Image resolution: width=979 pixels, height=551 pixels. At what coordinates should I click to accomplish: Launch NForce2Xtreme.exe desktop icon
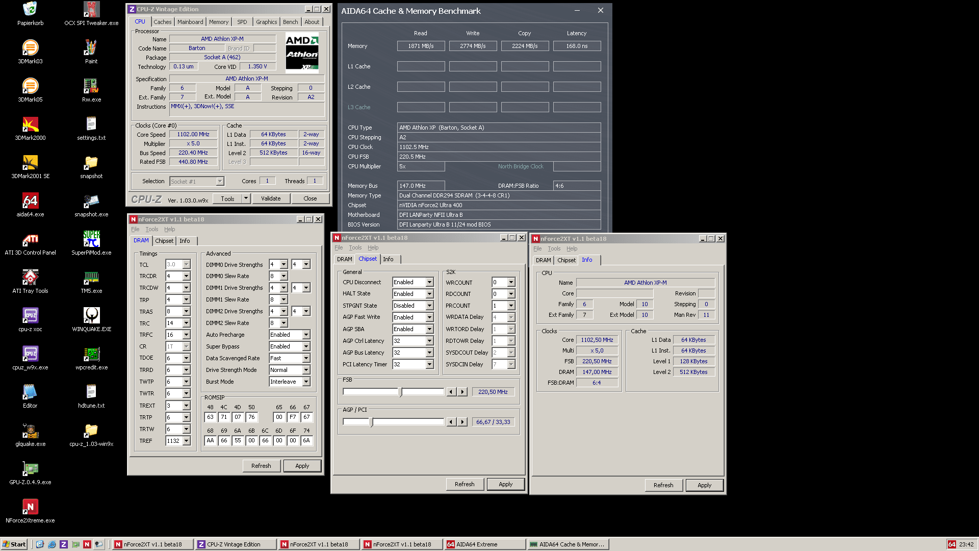pos(30,511)
